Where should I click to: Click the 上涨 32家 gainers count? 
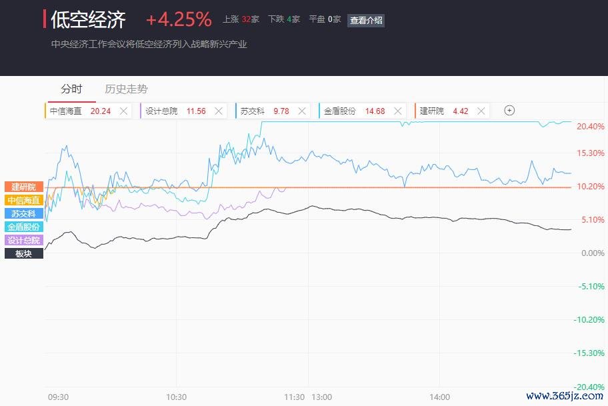tap(241, 19)
